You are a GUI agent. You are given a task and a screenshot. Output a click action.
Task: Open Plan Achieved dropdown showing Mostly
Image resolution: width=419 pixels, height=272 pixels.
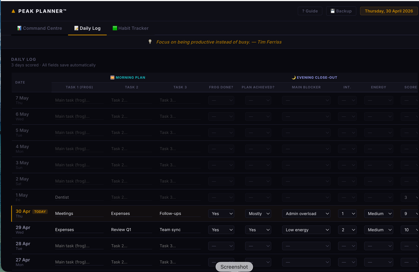(258, 214)
